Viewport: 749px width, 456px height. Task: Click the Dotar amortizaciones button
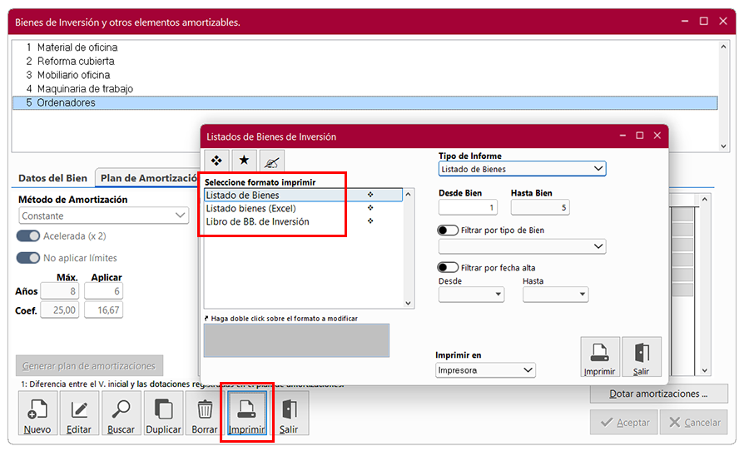(x=658, y=394)
